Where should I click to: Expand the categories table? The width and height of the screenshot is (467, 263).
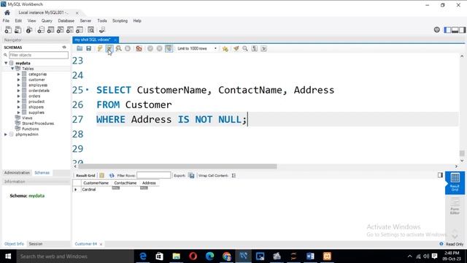click(18, 75)
